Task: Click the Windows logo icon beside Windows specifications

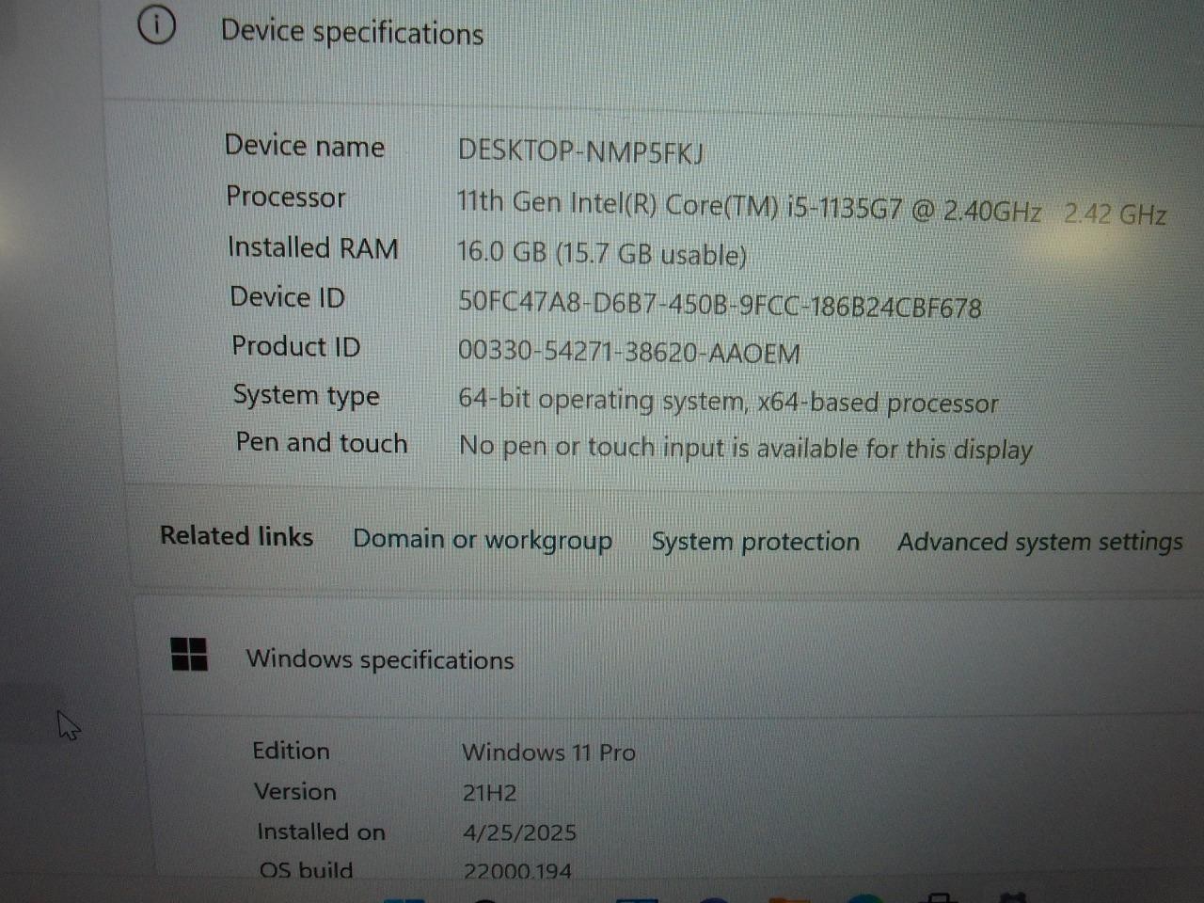Action: point(189,654)
